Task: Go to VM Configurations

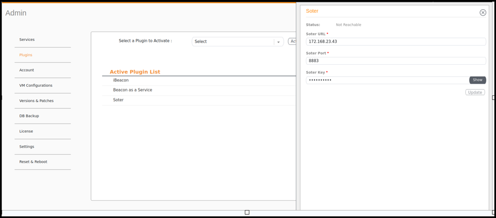Action: 36,85
